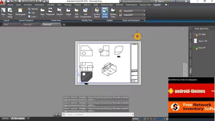The height and width of the screenshot is (121, 215).
Task: Open the Output ribbon tab
Action: click(78, 5)
